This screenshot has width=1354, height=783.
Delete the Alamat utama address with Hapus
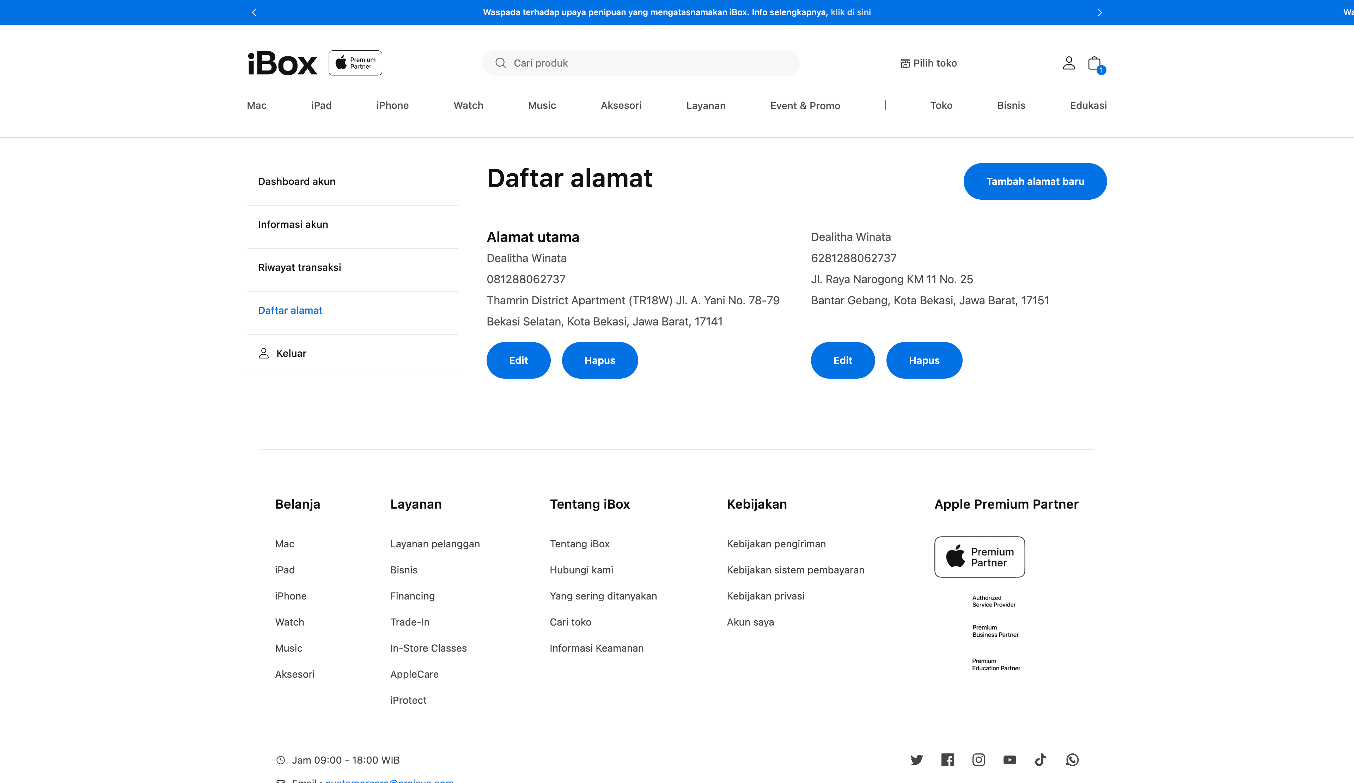pyautogui.click(x=600, y=360)
